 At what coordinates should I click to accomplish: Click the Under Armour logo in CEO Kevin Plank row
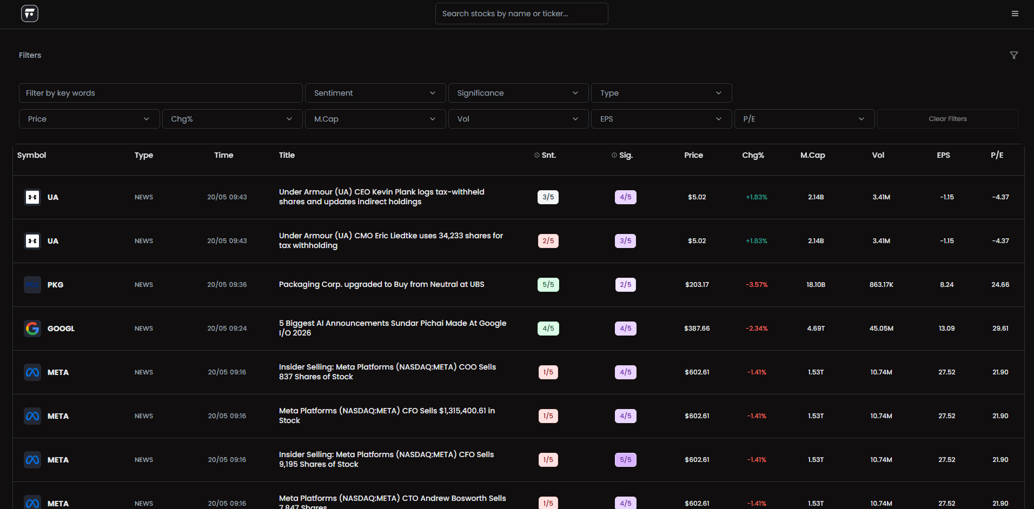click(x=32, y=197)
